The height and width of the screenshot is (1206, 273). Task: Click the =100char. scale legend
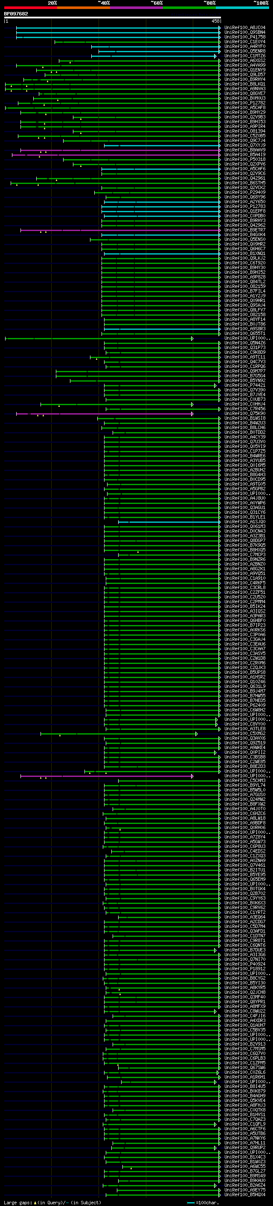[203, 1203]
